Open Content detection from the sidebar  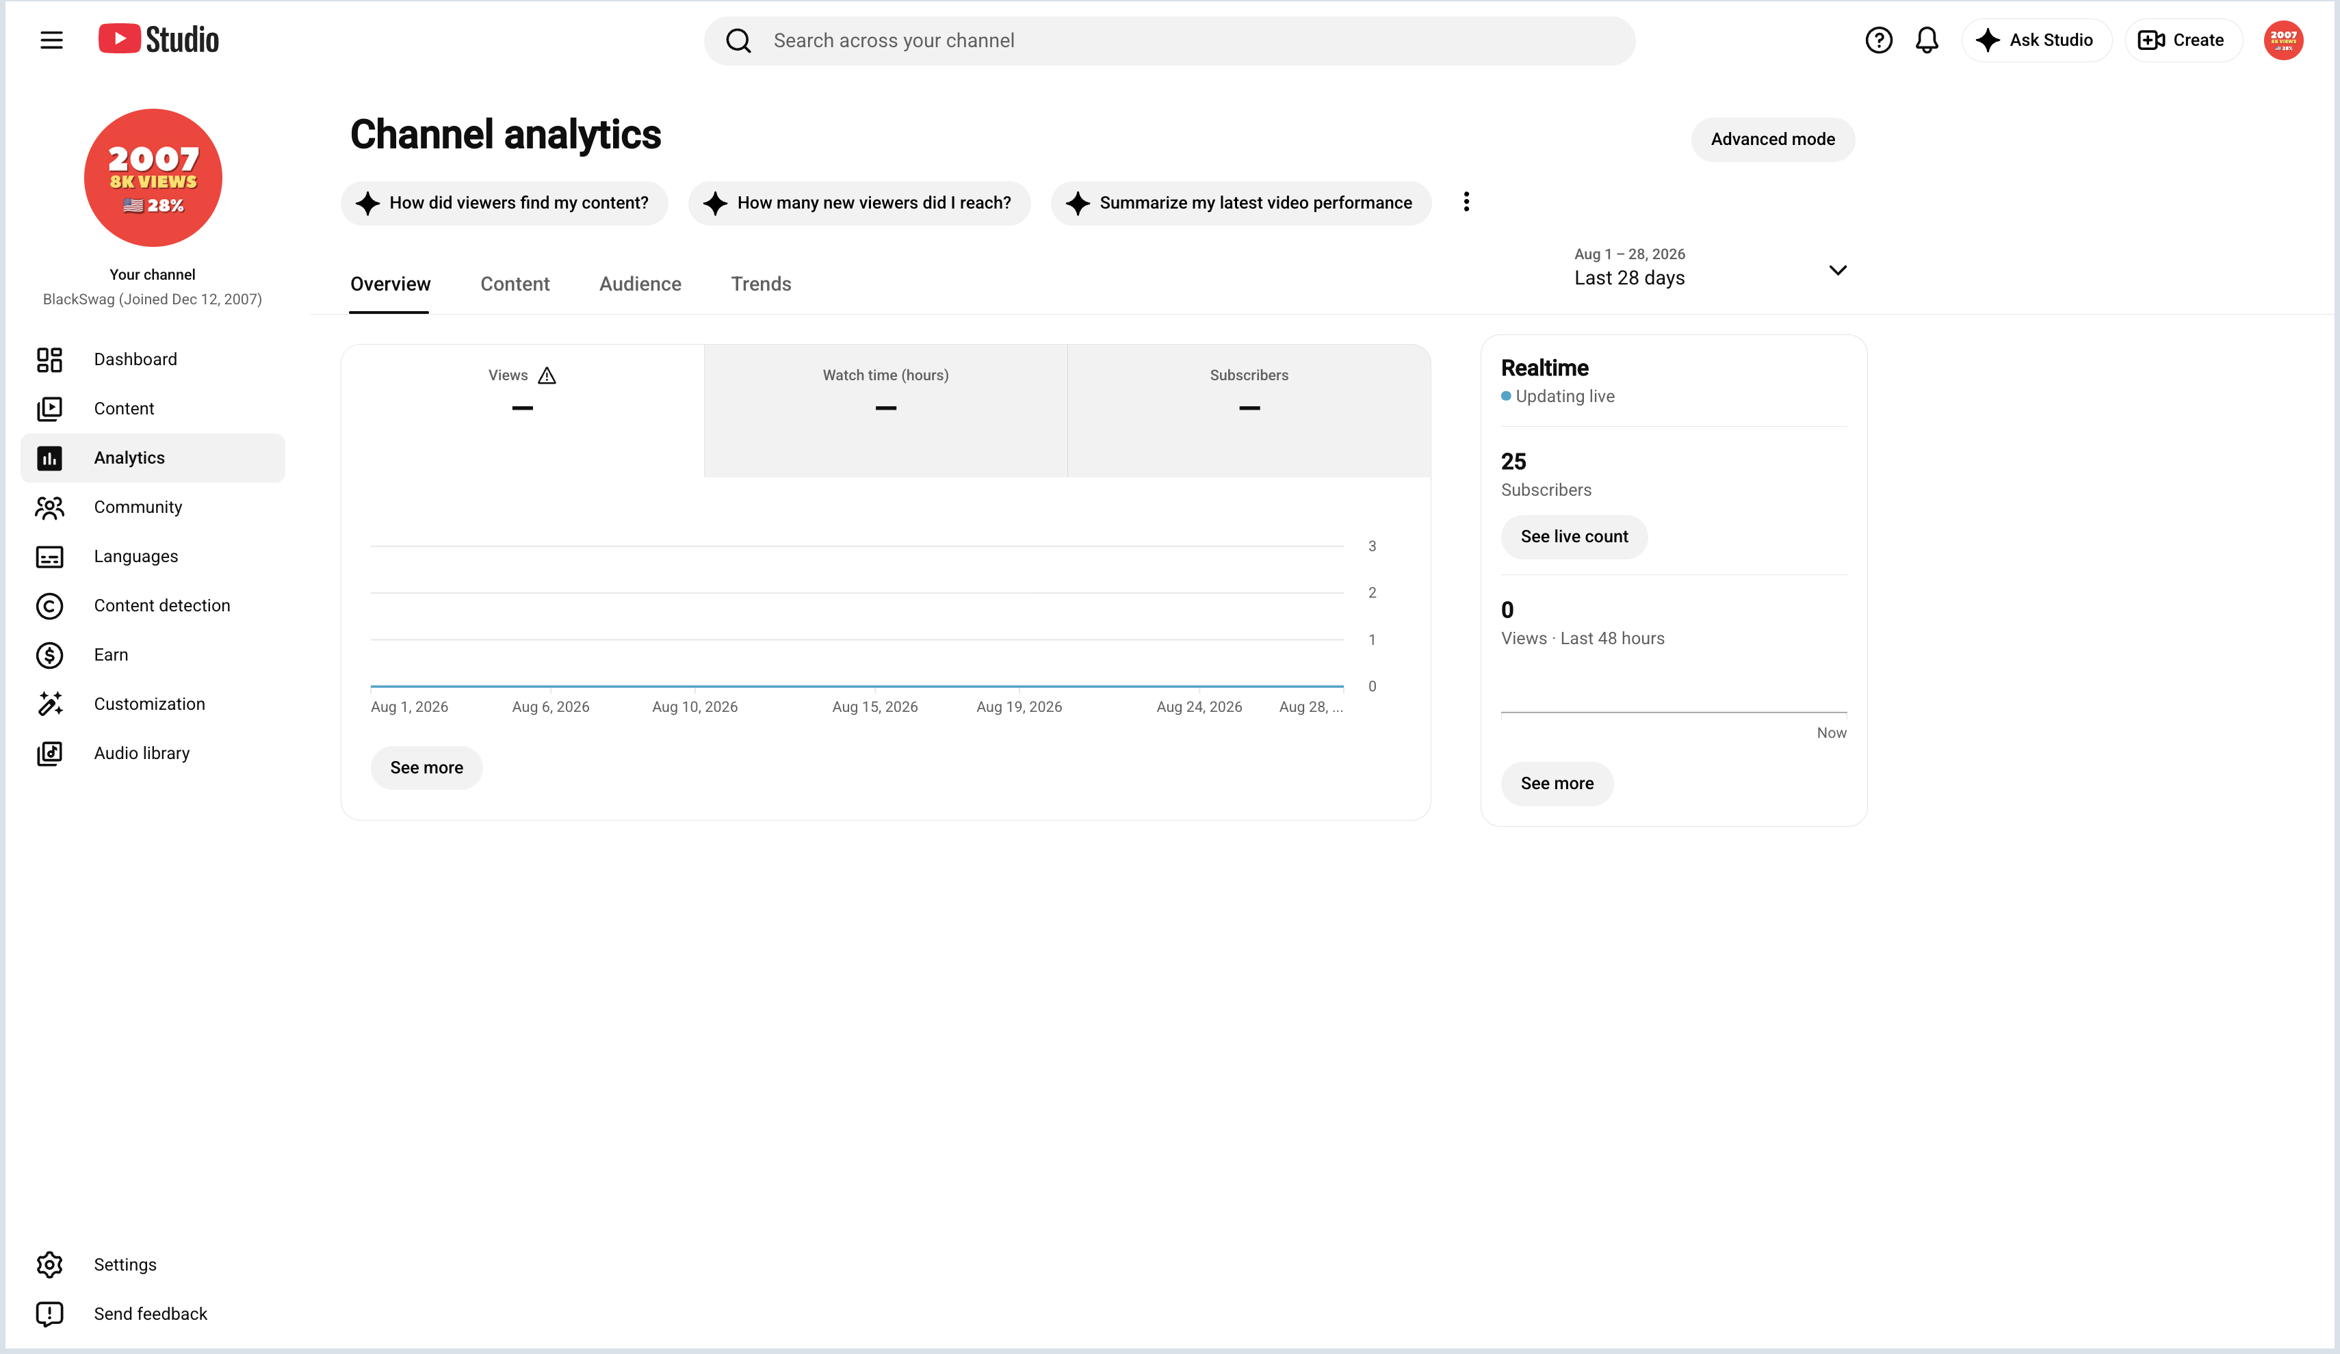click(x=153, y=606)
